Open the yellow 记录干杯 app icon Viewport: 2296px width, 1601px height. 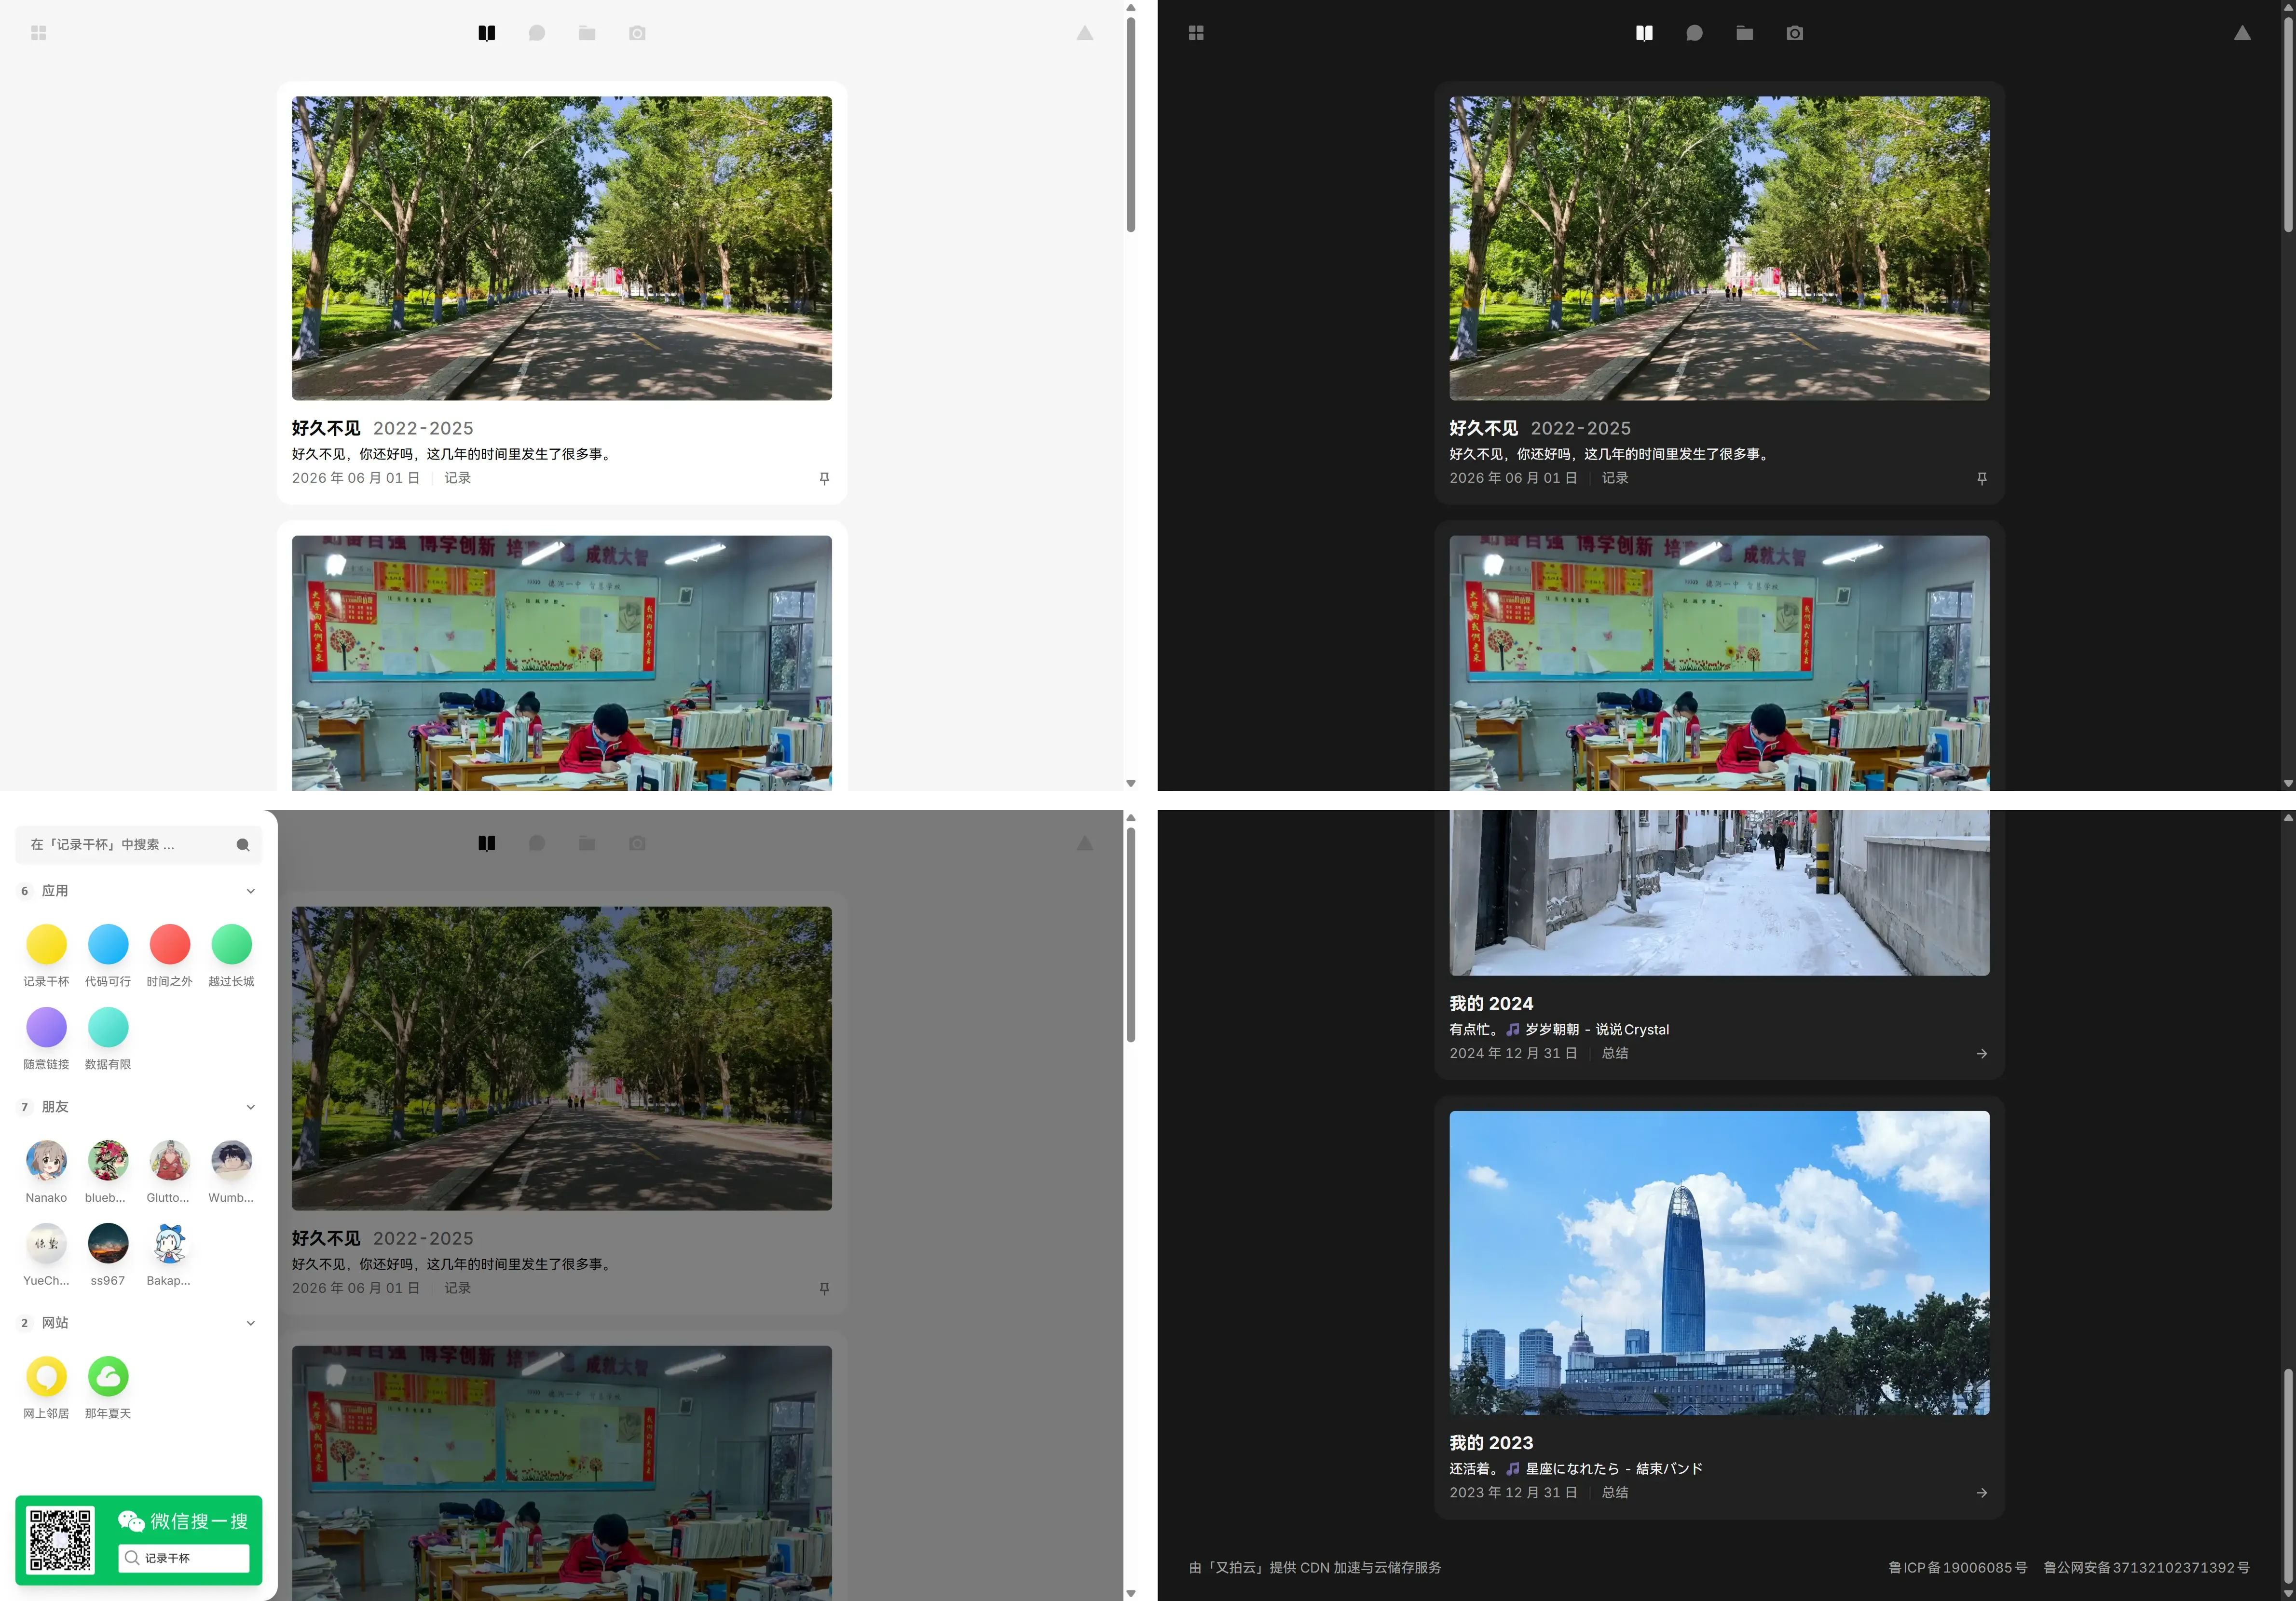pyautogui.click(x=46, y=944)
